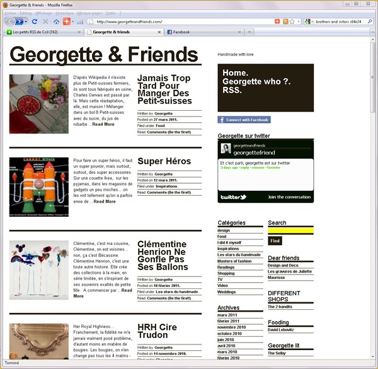Viewport: 378px width, 369px height.
Task: Click the Georgette & Friends site title
Action: [104, 55]
